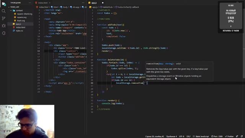Click the '//LISTENERS' comment line
The image size is (245, 138).
click(103, 109)
